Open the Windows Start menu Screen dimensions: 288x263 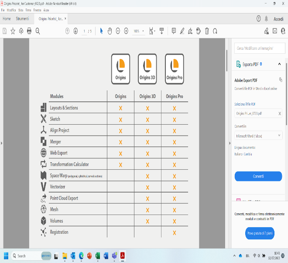(x=6, y=256)
